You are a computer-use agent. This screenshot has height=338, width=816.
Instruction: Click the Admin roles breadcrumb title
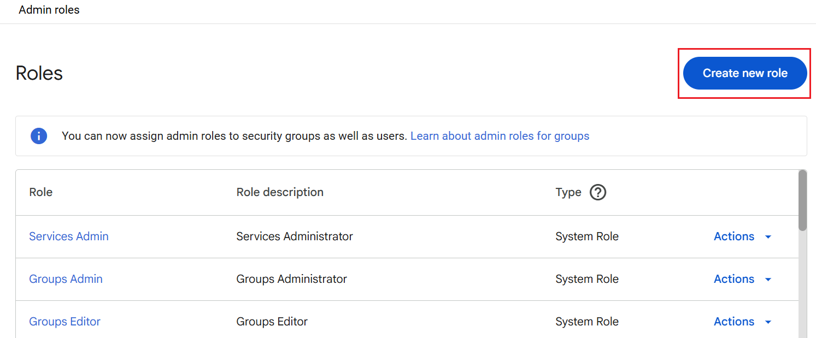(x=49, y=10)
